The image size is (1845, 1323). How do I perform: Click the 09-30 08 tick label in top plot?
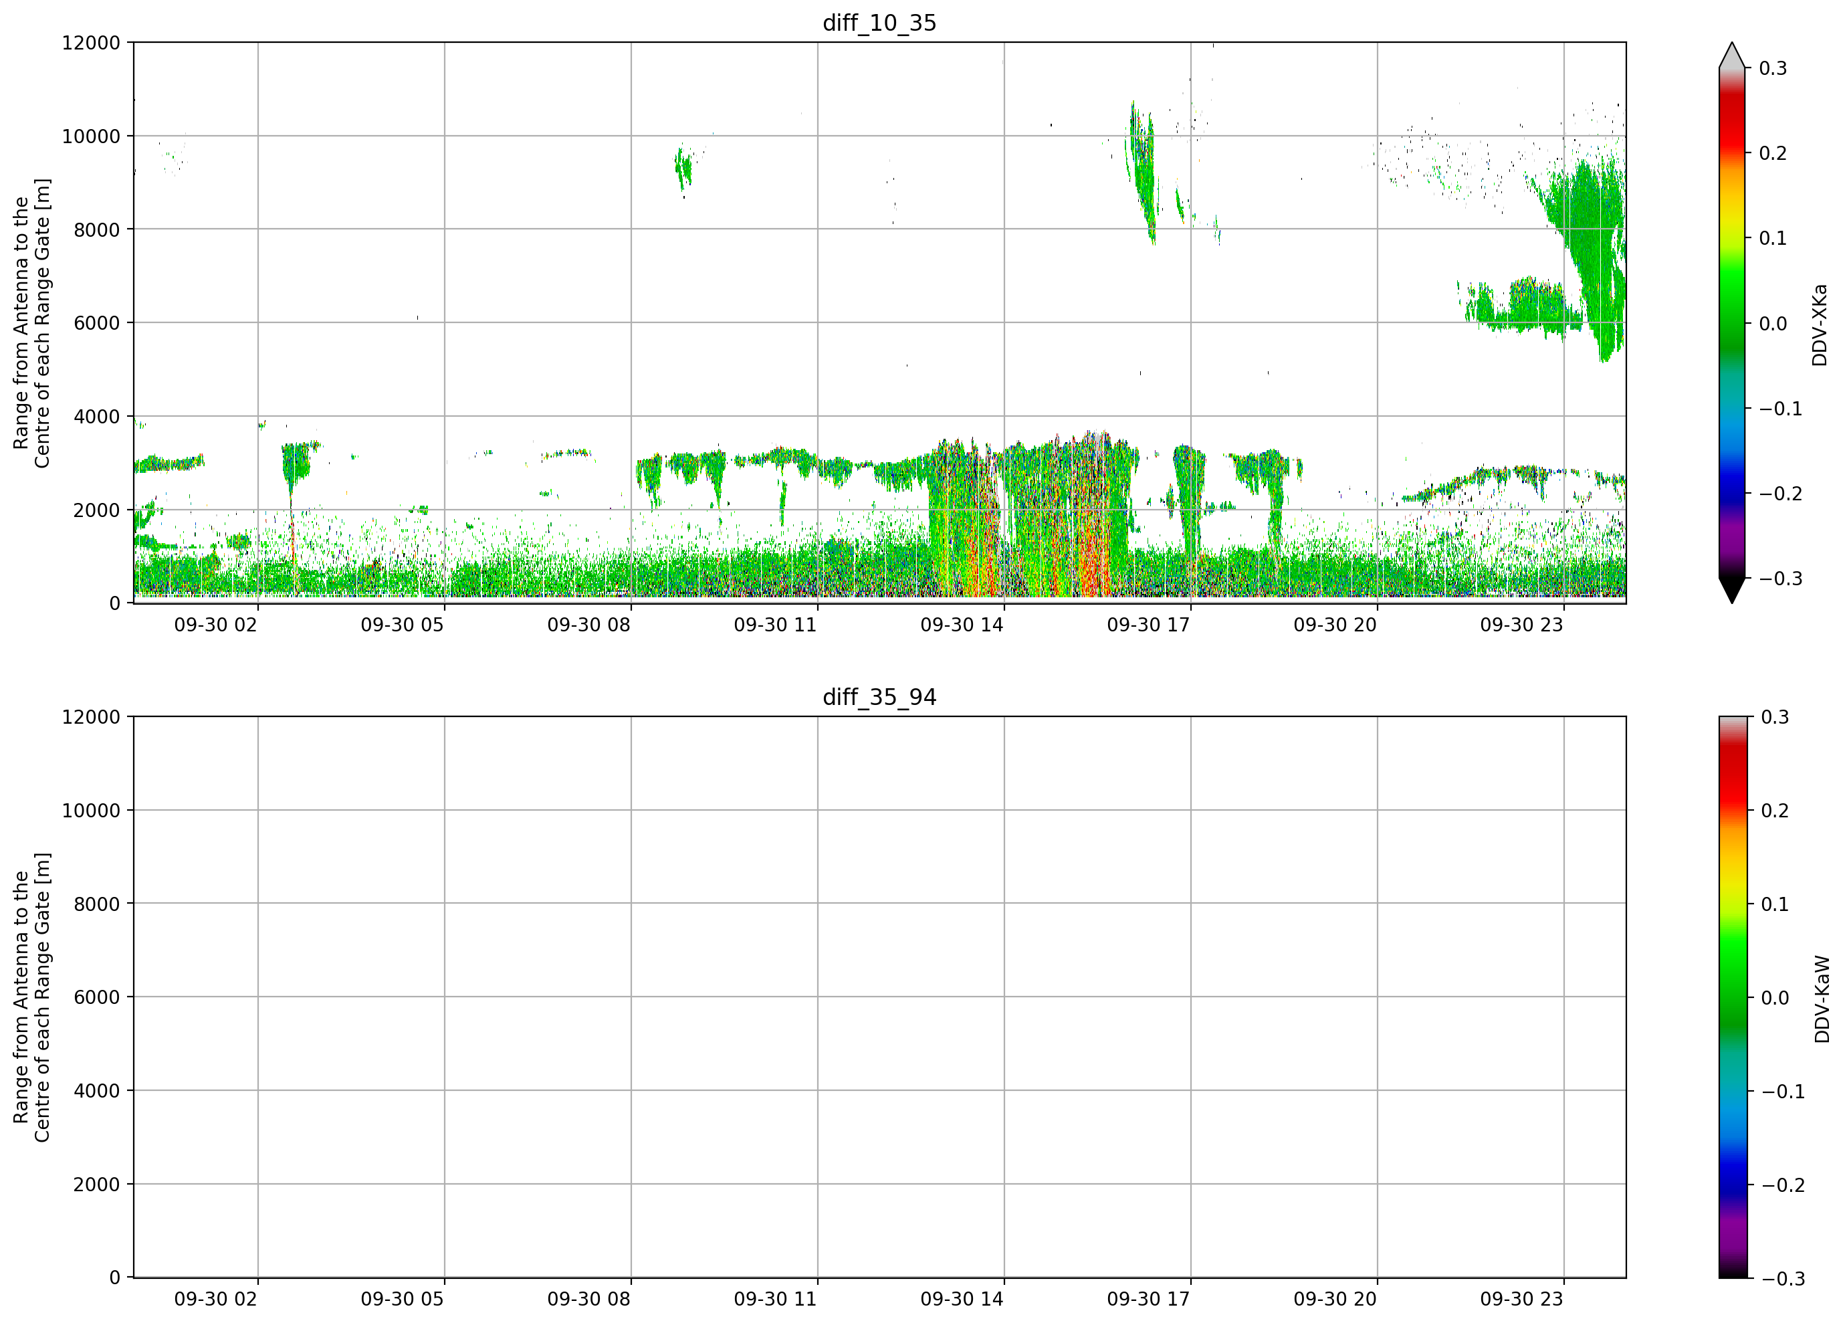tap(588, 625)
